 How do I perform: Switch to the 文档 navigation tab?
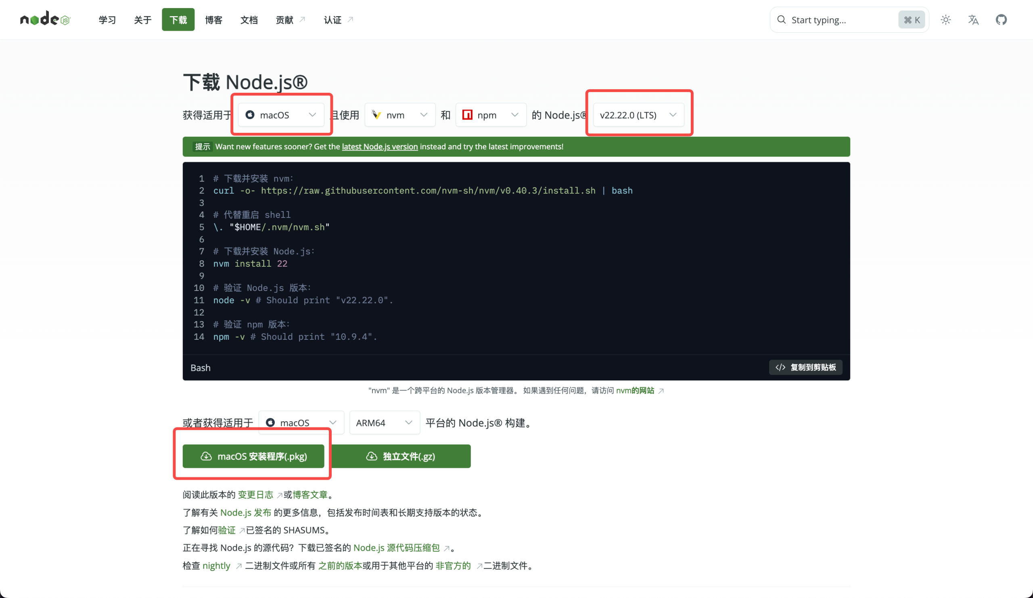tap(249, 19)
